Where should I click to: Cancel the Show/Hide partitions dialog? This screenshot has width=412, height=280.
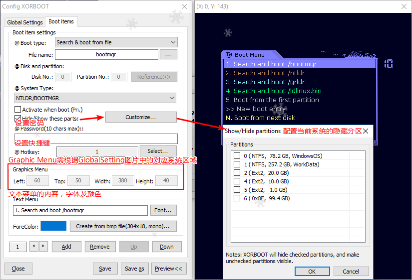pos(351,272)
